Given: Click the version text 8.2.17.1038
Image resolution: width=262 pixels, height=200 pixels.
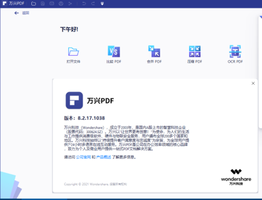Looking at the screenshot, I should pos(91,118).
